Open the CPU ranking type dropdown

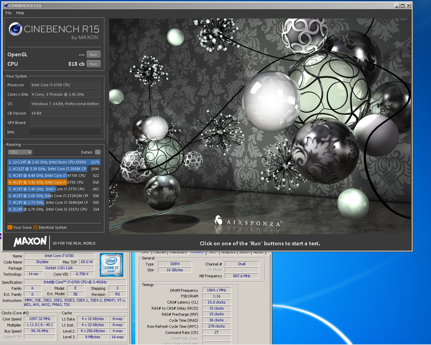[x=20, y=152]
